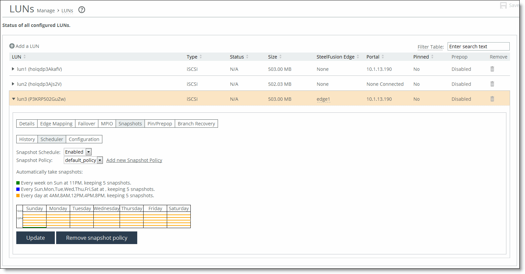Viewport: 525px width, 274px height.
Task: Switch to the Branch Recovery tab
Action: pos(196,124)
